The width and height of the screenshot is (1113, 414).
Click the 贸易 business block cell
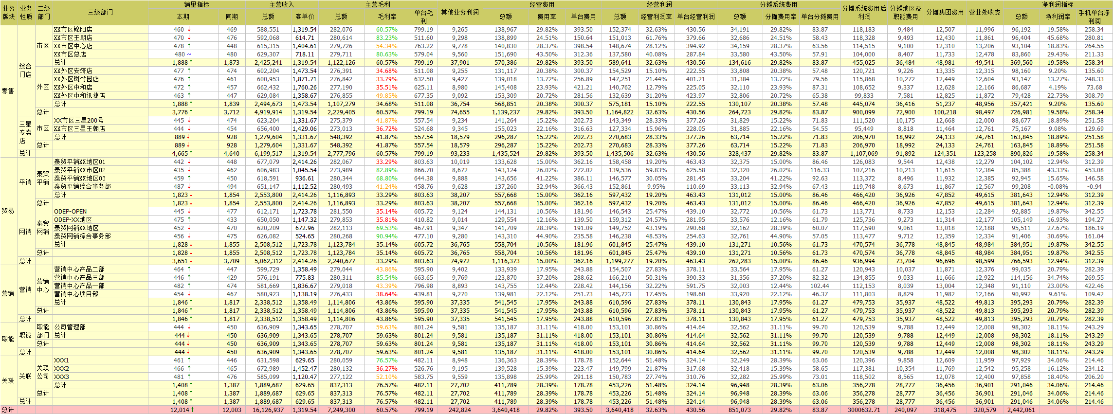(8, 211)
